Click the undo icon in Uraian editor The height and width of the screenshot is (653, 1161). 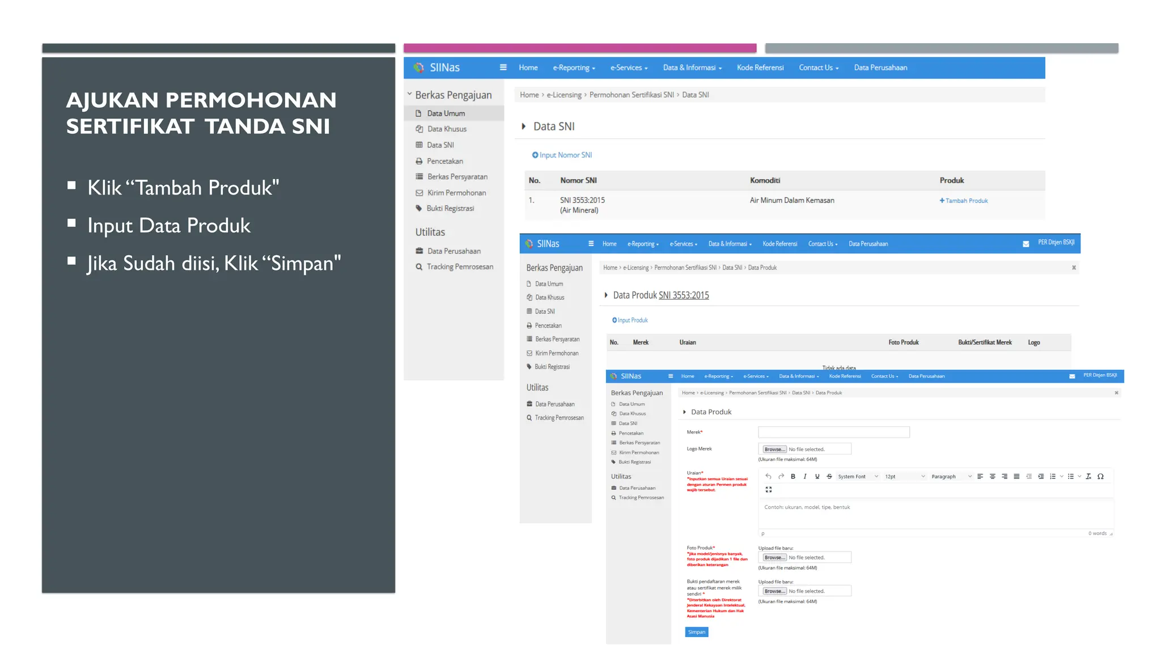click(768, 476)
